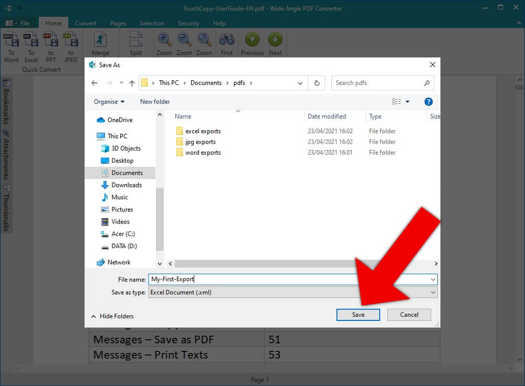Refresh the pdfs folder listing
The height and width of the screenshot is (386, 525).
pos(317,83)
